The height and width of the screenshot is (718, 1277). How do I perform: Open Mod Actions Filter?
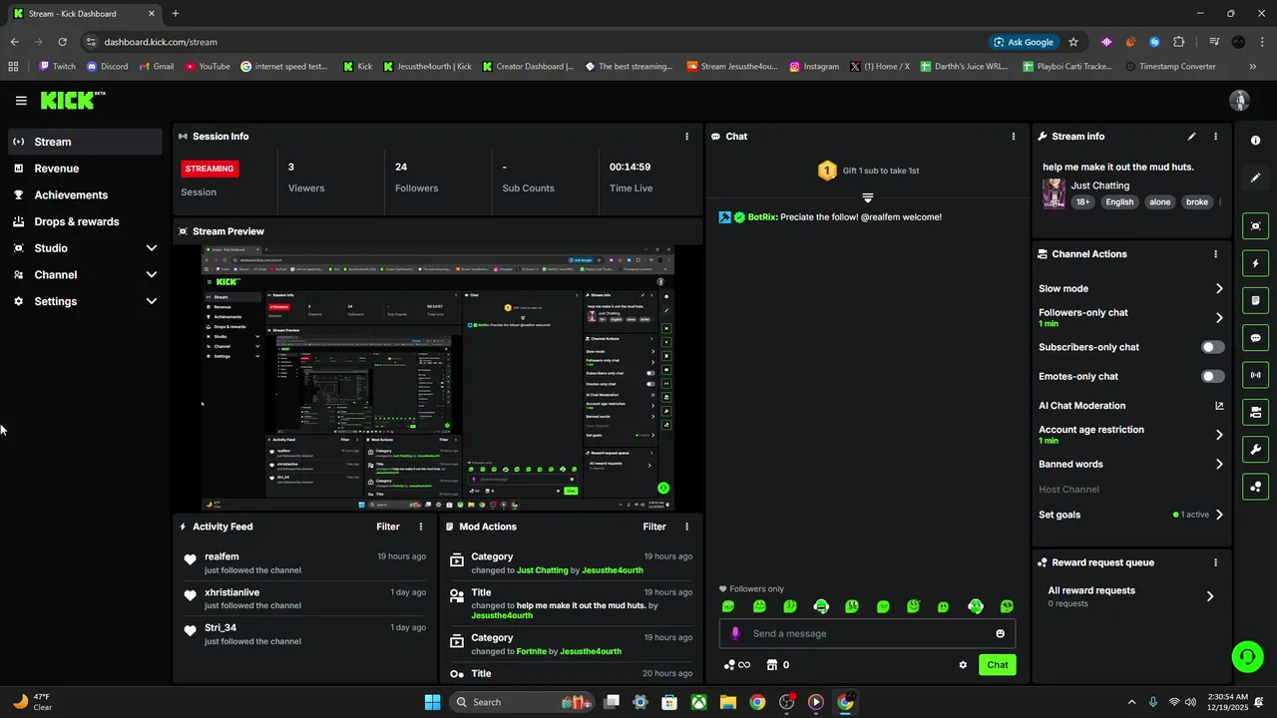coord(654,527)
